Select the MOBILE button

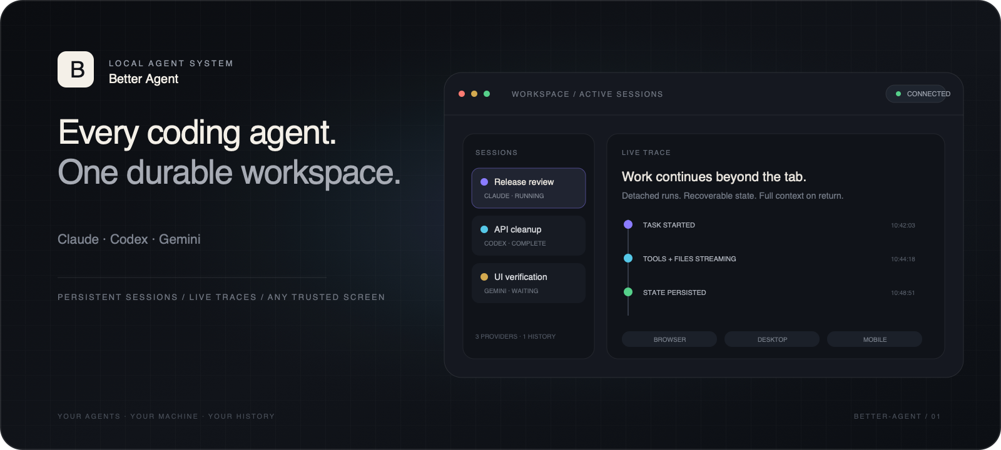click(x=875, y=339)
